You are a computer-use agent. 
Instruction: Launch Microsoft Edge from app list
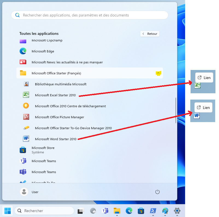click(x=23, y=51)
